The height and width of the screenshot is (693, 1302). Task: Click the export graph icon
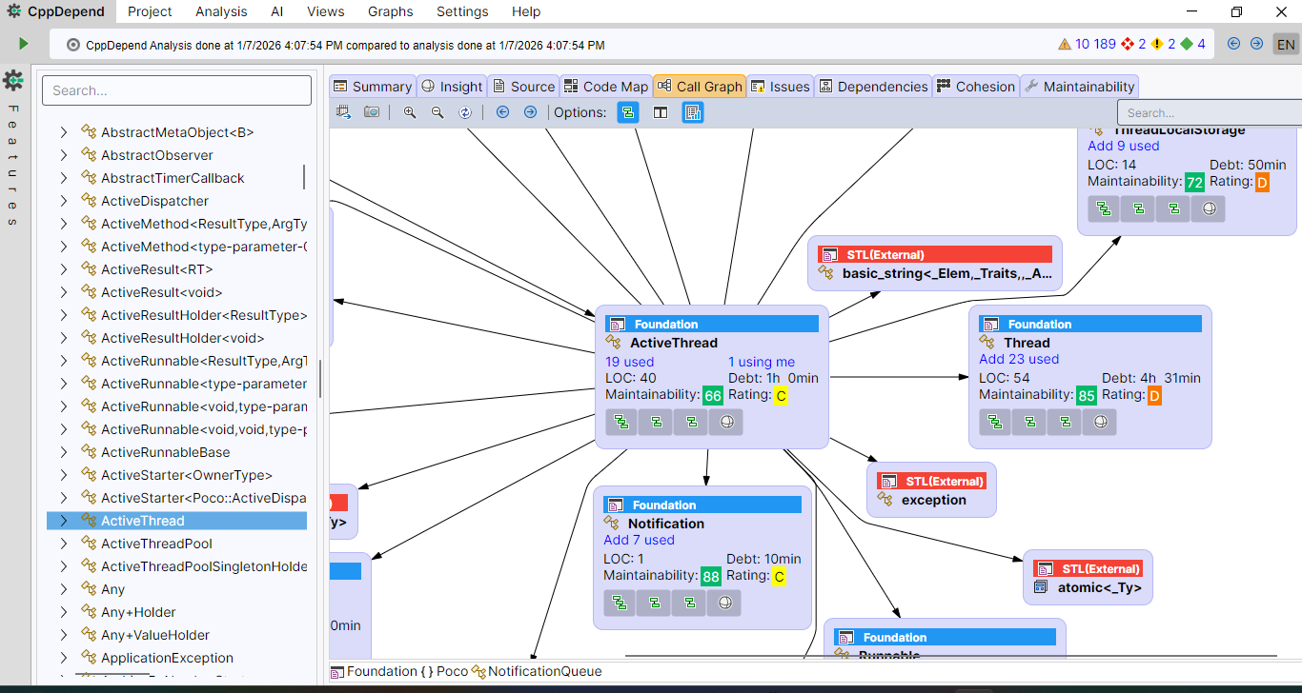coord(344,112)
